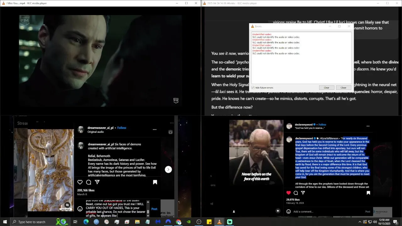Follow dreamweaver_ai_pl account
The height and width of the screenshot is (226, 402).
(122, 128)
